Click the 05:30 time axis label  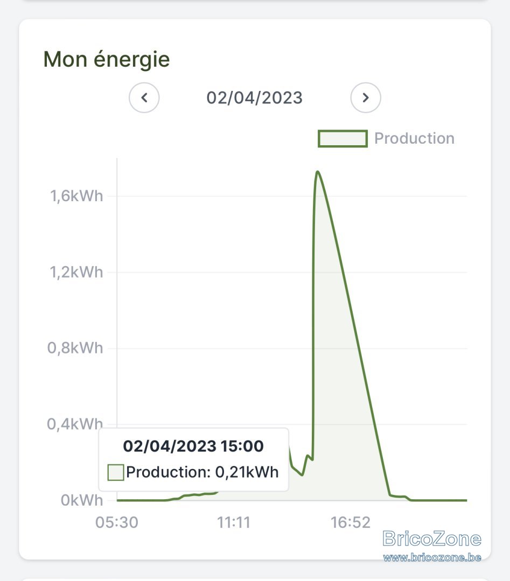pyautogui.click(x=117, y=522)
